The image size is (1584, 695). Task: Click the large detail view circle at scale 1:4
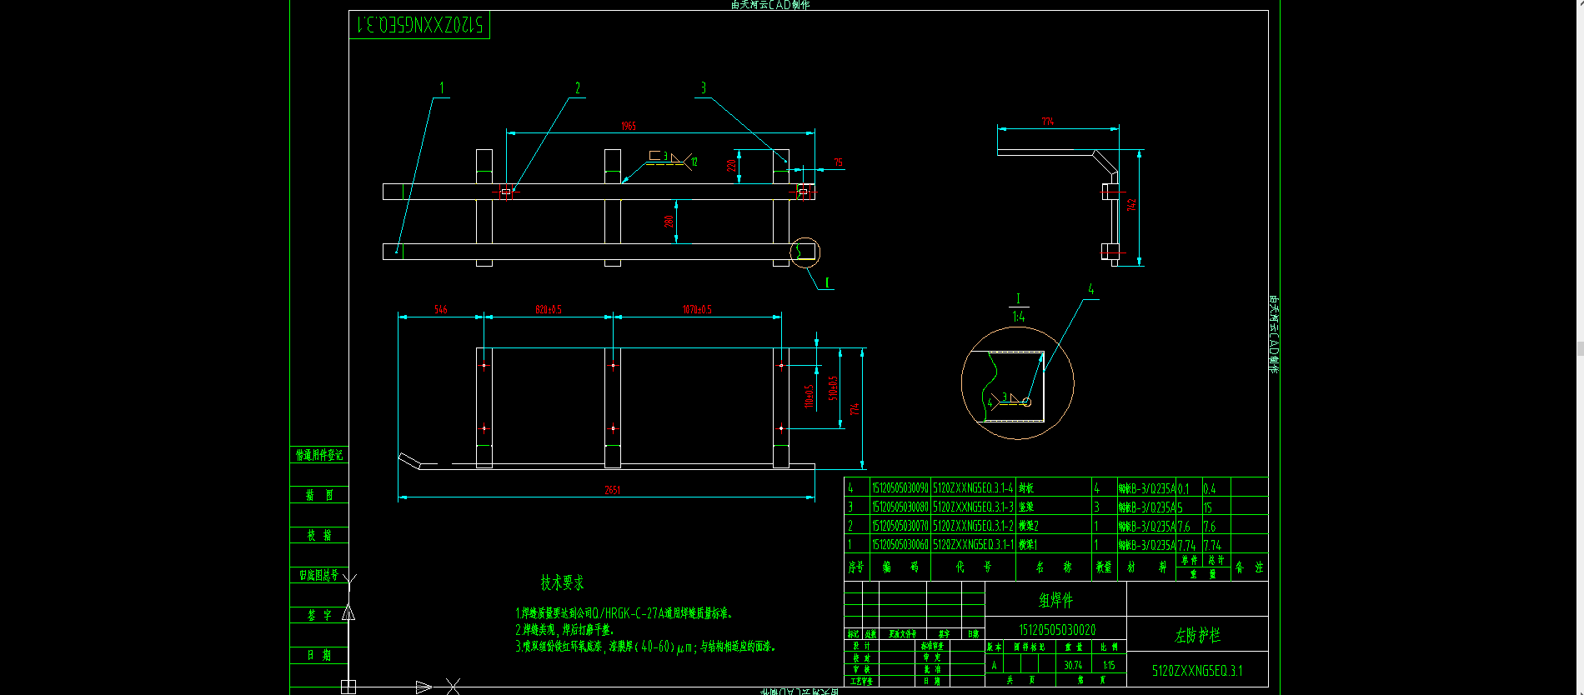(x=1017, y=382)
